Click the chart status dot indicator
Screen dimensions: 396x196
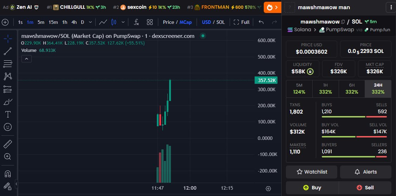pos(203,36)
